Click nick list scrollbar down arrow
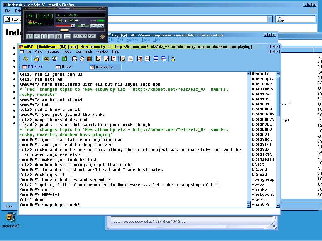The width and height of the screenshot is (322, 241). click(x=278, y=205)
